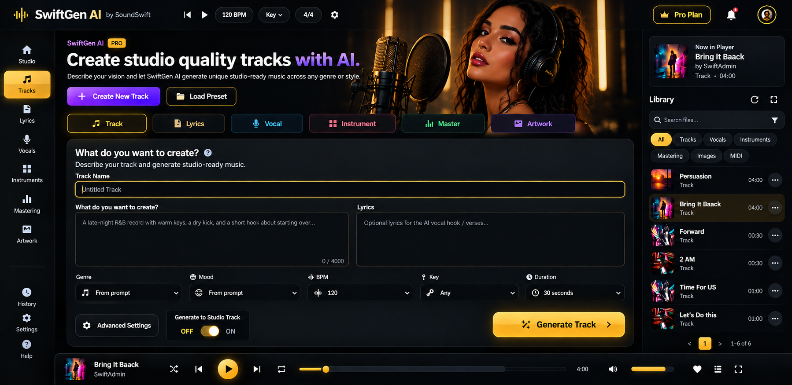Expand the Library panel fullscreen

(773, 99)
